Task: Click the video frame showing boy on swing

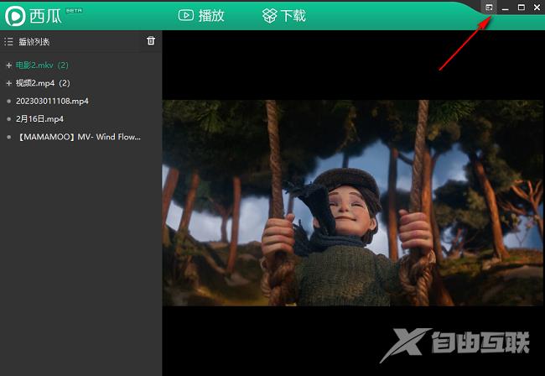Action: [353, 202]
